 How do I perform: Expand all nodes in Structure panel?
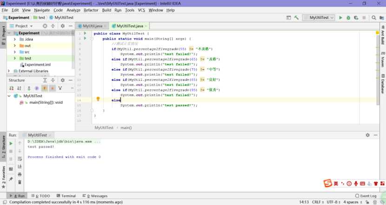[x=45, y=80]
